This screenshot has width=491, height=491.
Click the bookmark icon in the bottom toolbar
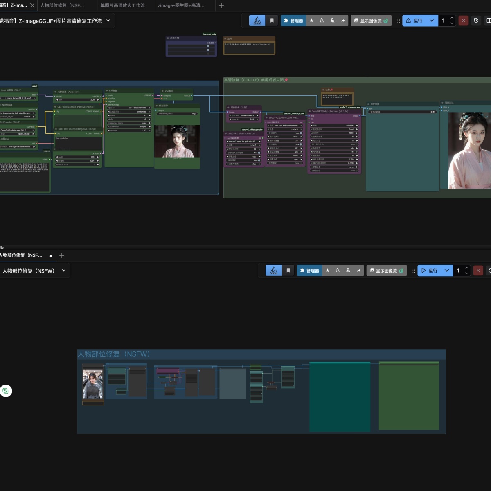(288, 270)
